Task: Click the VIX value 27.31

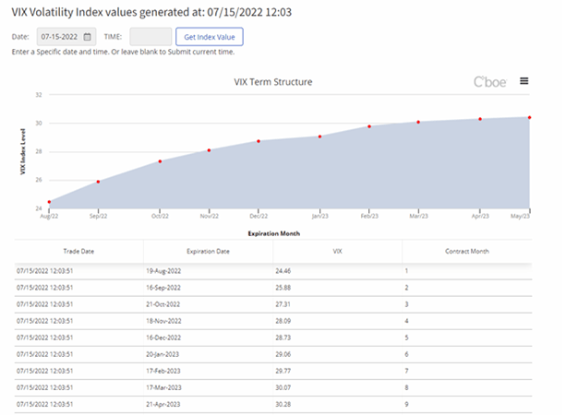Action: pos(283,304)
